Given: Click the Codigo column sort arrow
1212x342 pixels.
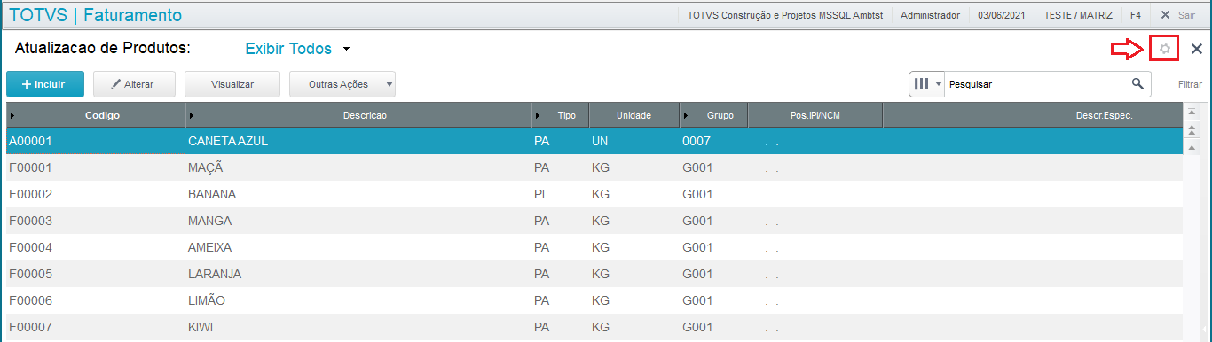Looking at the screenshot, I should tap(12, 116).
